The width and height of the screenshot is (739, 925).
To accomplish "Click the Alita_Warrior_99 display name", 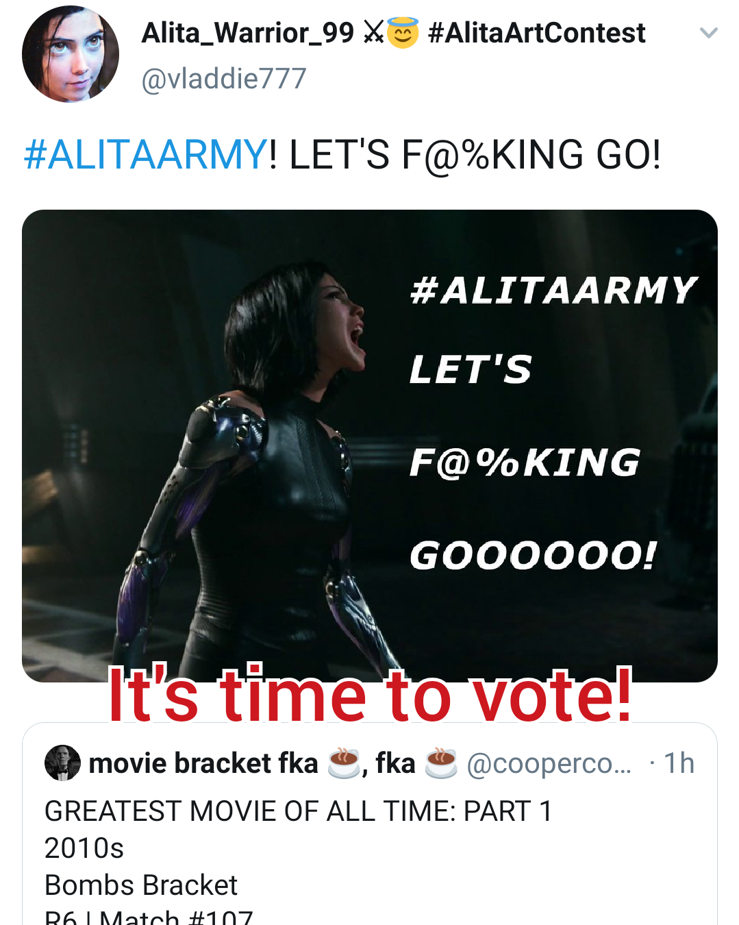I will point(247,33).
